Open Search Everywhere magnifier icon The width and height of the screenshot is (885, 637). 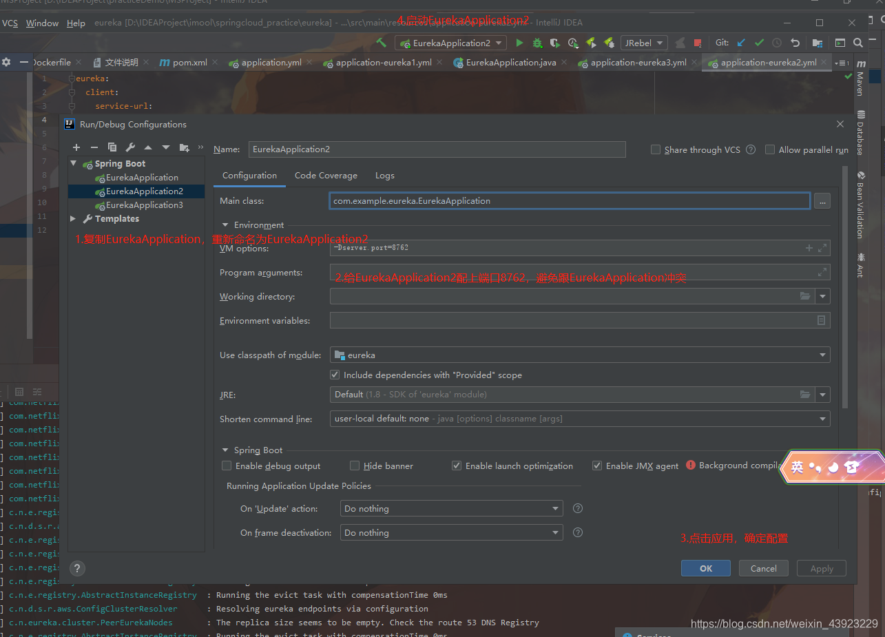pos(858,43)
